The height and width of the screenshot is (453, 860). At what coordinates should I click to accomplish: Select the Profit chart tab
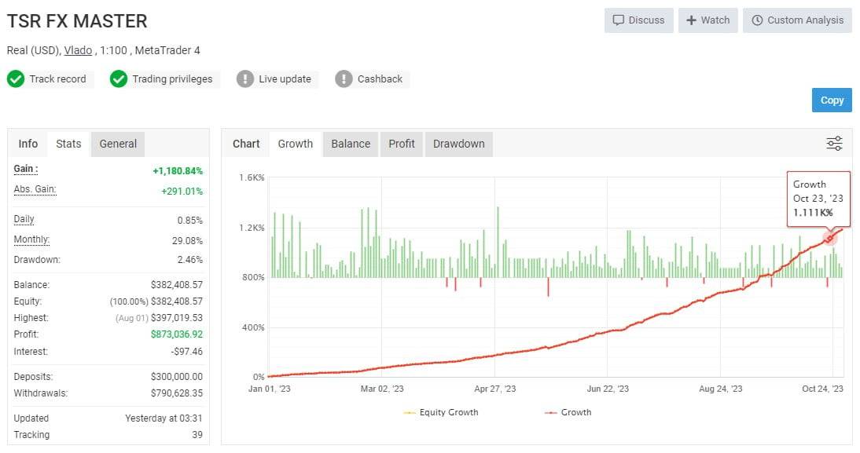point(402,144)
